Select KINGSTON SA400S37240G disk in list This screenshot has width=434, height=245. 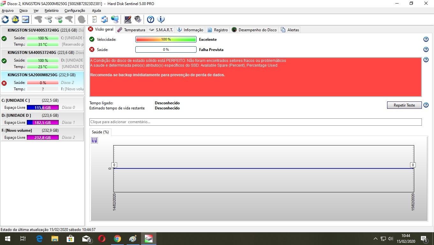tap(42, 60)
